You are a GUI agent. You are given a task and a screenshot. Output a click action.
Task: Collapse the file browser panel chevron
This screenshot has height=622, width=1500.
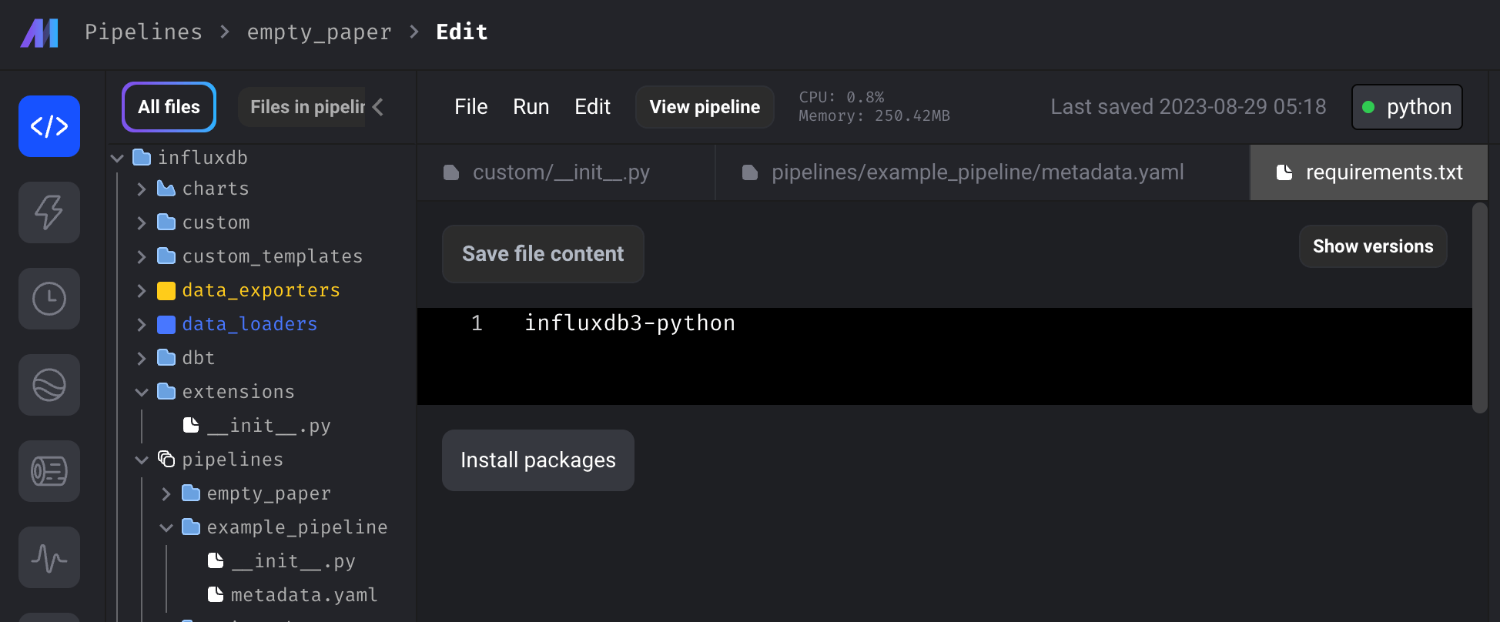point(378,107)
